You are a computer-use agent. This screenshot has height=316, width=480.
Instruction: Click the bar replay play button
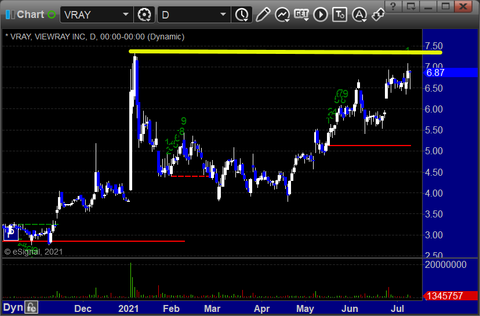321,14
